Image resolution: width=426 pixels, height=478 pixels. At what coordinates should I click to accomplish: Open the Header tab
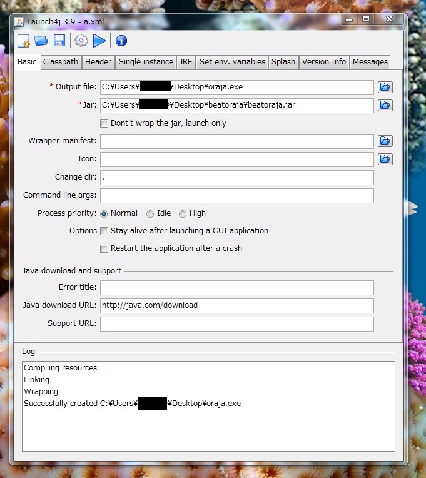coord(98,62)
